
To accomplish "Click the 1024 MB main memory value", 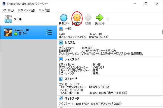I will tap(87, 48).
